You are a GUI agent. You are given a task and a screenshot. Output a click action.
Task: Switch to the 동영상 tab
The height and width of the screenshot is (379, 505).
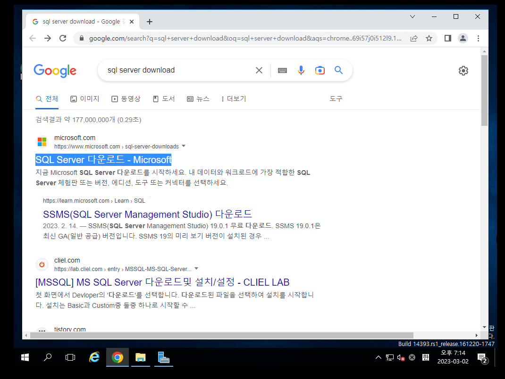(x=126, y=99)
